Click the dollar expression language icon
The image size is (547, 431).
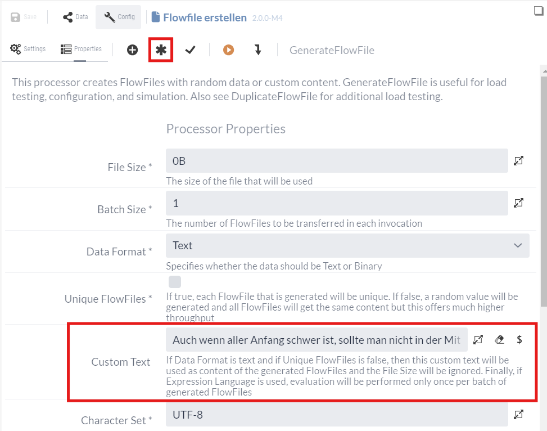tap(519, 340)
